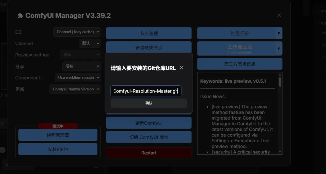Image resolution: width=326 pixels, height=174 pixels.
Task: Open the Channel 默认 dropdown
Action: click(90, 43)
